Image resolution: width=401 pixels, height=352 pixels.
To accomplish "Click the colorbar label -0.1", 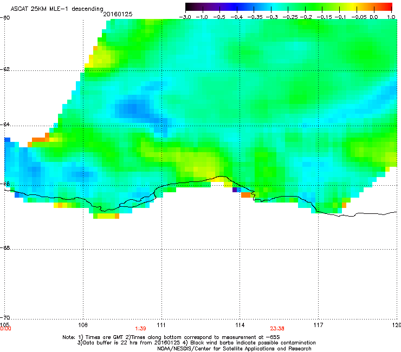I will click(340, 17).
